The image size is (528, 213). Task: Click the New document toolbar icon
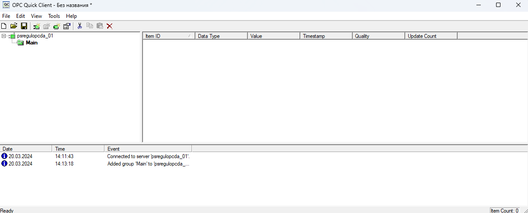coord(4,26)
